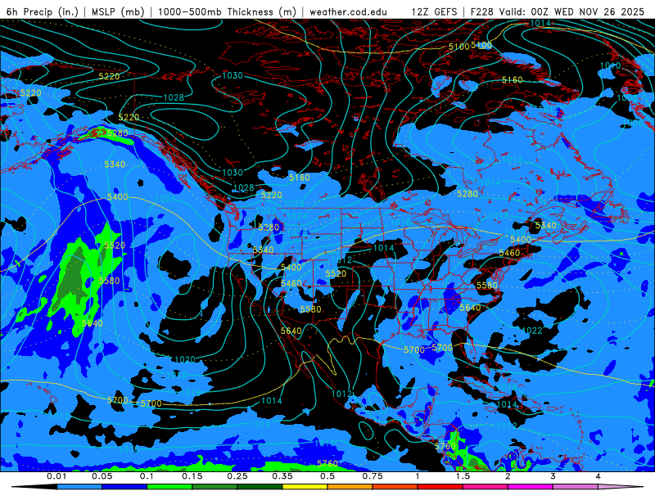Click the 0.75 legend value
655x491 pixels.
tap(373, 476)
